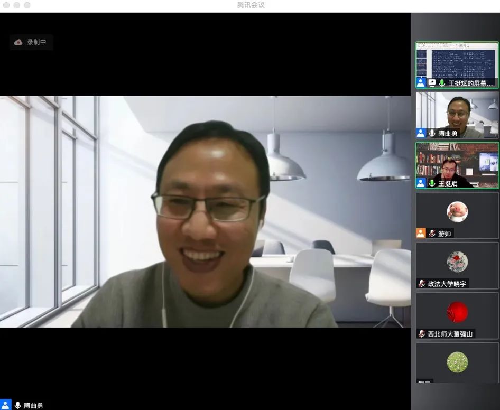Click the 录制中 recording status label
Screen dimensions: 500x410
(x=37, y=42)
